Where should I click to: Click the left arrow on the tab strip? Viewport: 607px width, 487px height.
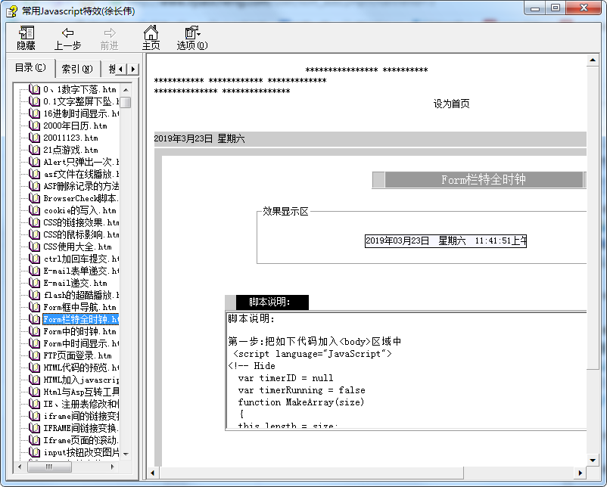point(121,68)
